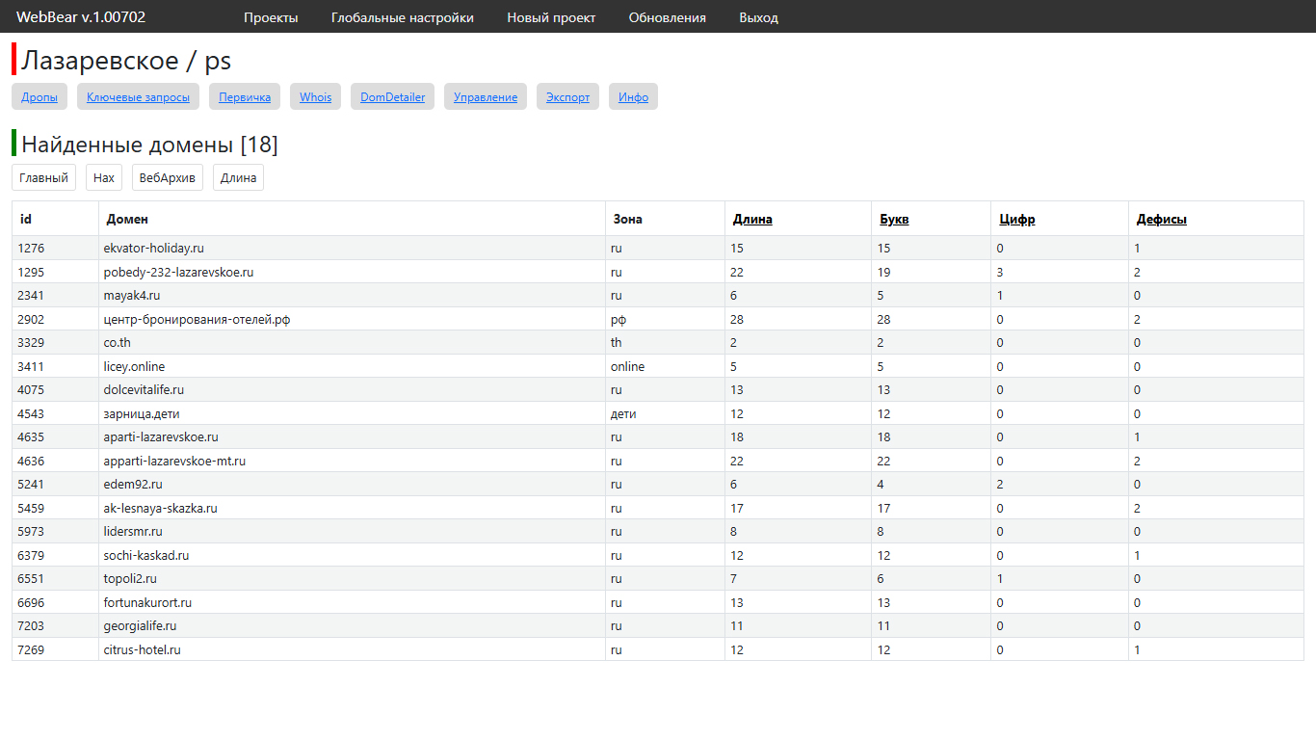Open the Whois section
This screenshot has height=740, width=1316.
click(315, 97)
